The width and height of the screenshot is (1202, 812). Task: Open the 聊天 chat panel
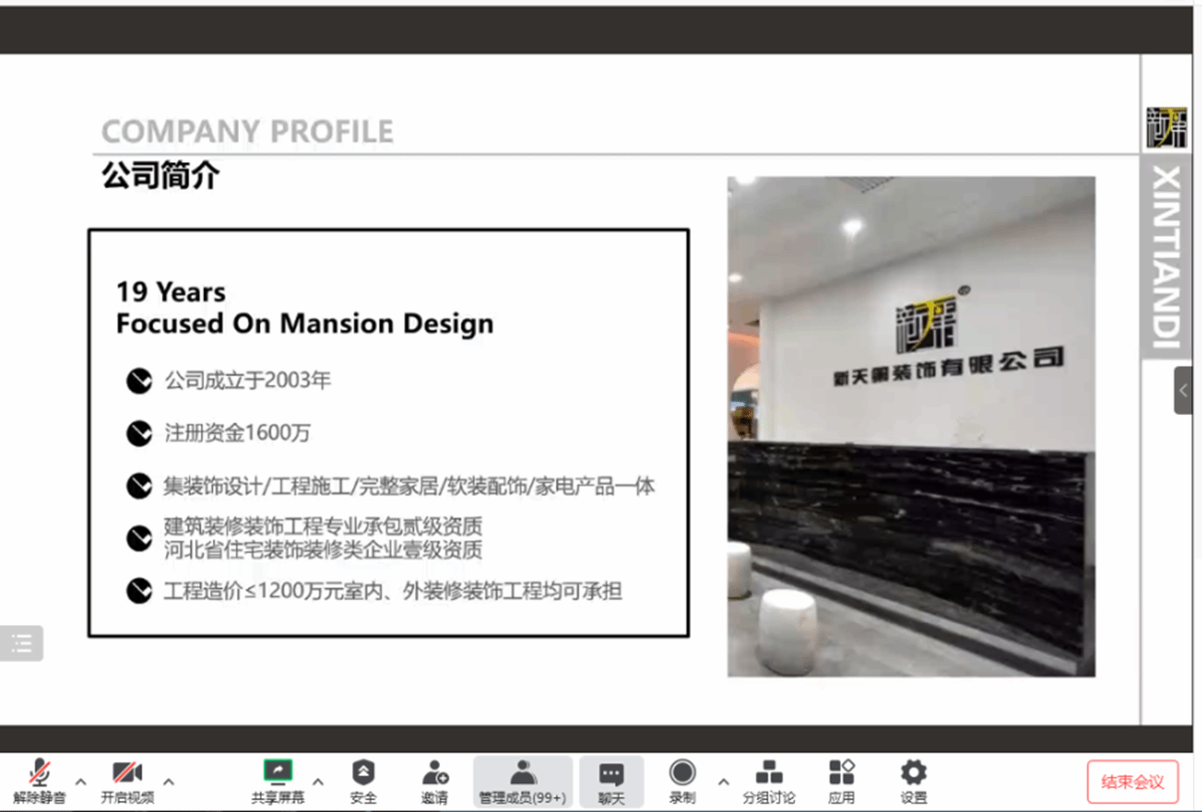point(611,779)
